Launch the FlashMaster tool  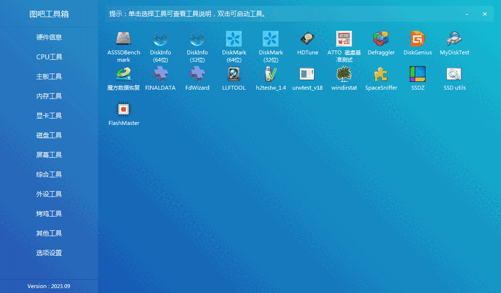pos(124,110)
